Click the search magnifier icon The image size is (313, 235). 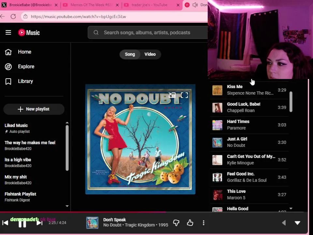[x=96, y=32]
